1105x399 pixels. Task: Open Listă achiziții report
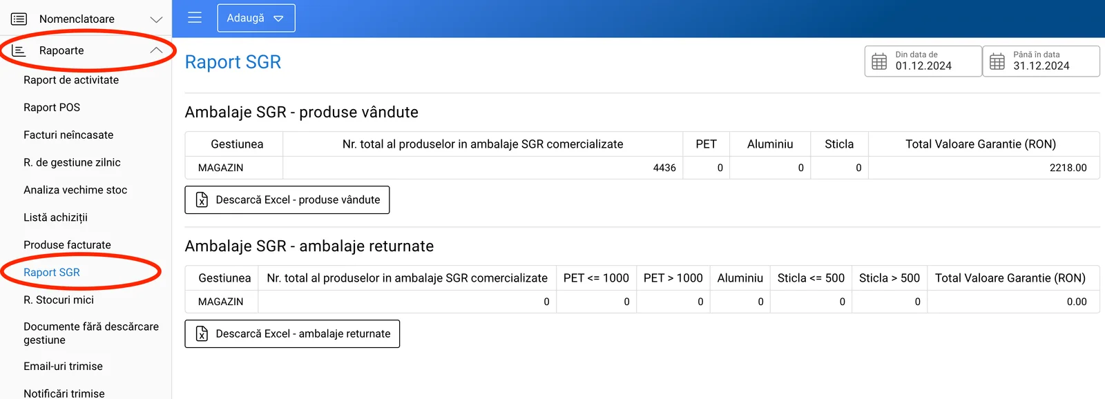(x=55, y=217)
